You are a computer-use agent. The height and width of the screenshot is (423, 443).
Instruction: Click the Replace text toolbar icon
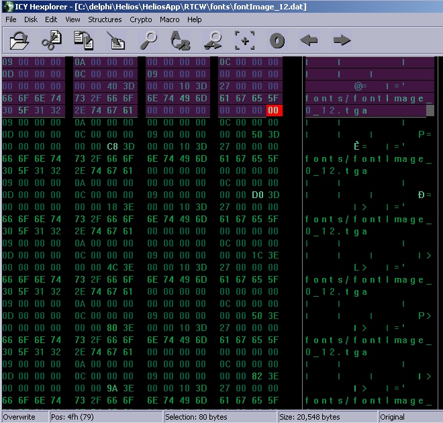click(181, 41)
